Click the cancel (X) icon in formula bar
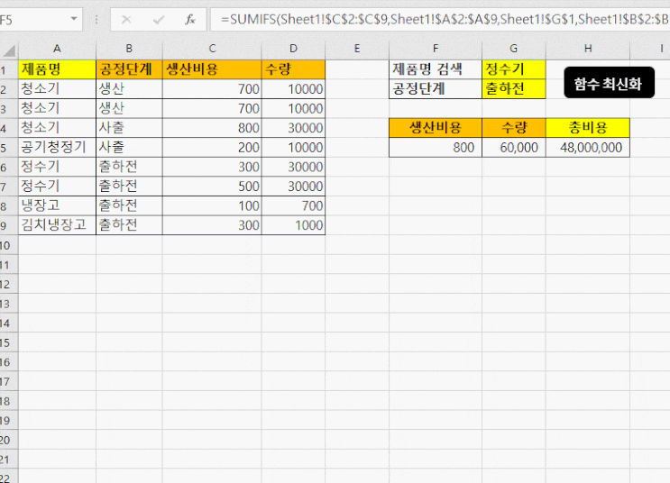The height and width of the screenshot is (483, 670). point(126,20)
